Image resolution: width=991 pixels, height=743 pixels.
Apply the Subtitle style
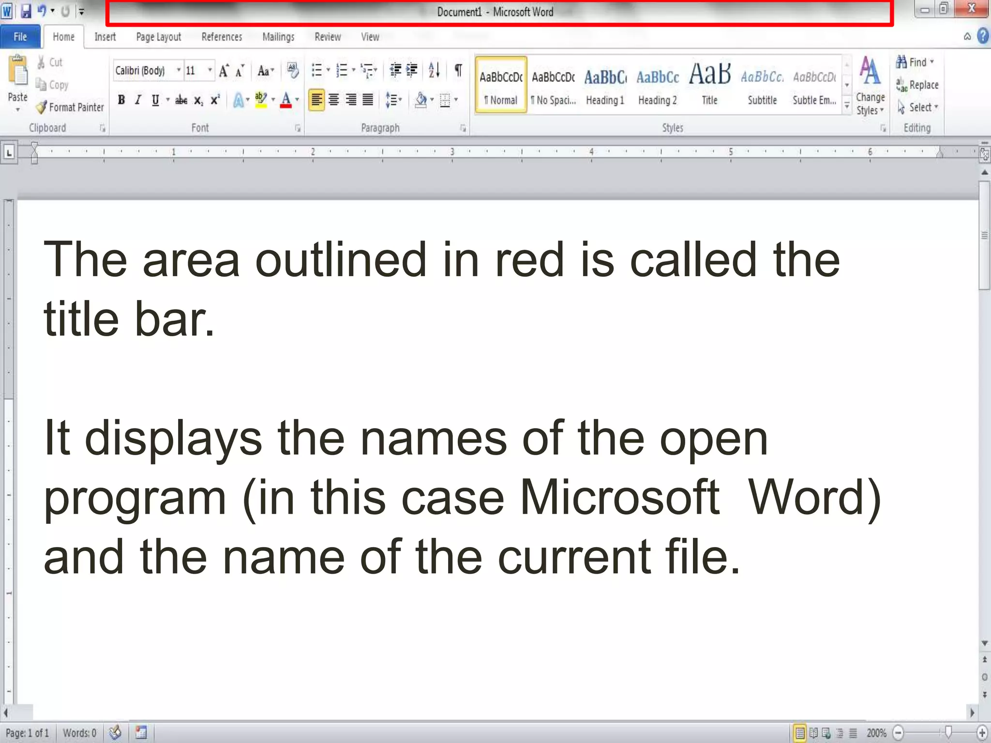[x=762, y=86]
